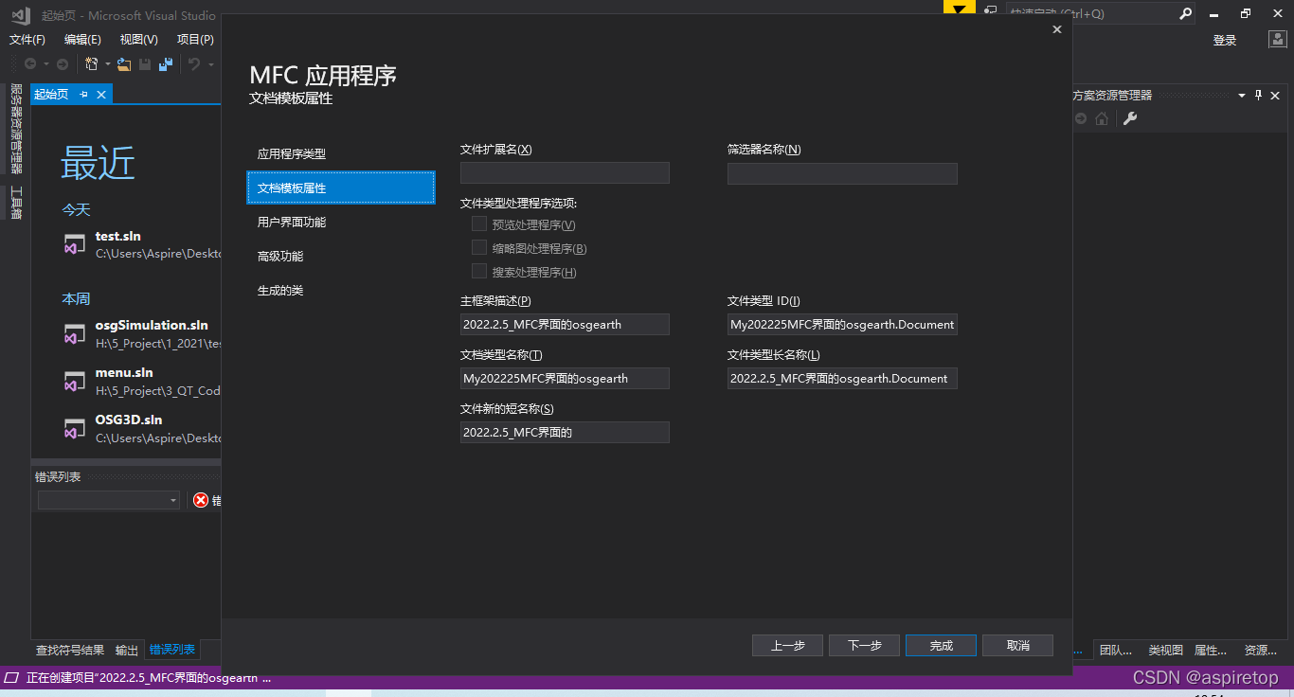Toggle 搜索处理程序 checkbox
This screenshot has height=697, width=1294.
click(479, 272)
